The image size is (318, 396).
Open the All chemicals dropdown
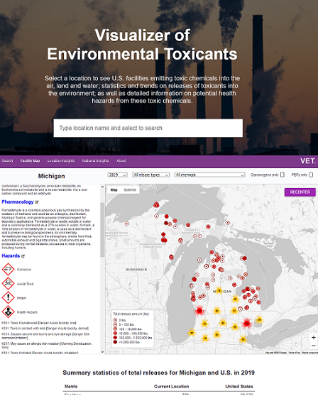tap(209, 175)
